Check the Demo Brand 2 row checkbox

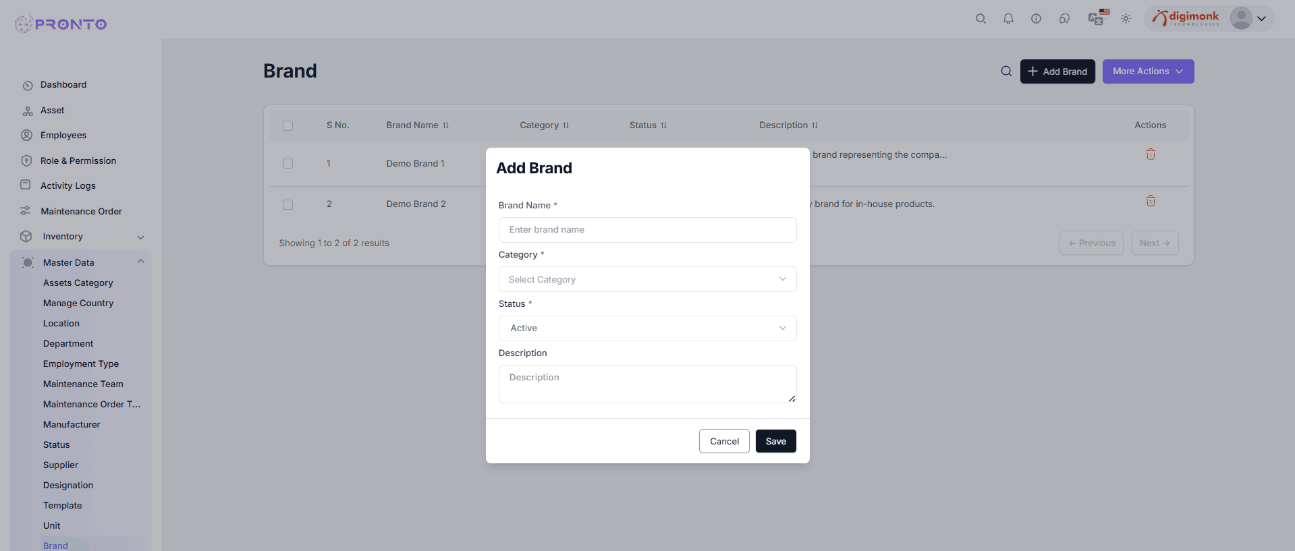coord(288,204)
